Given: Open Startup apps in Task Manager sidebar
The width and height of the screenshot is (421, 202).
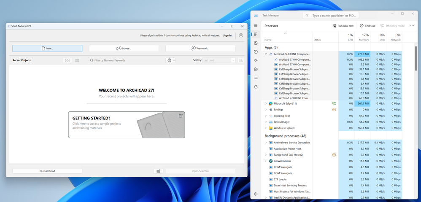Looking at the screenshot, I should [256, 61].
